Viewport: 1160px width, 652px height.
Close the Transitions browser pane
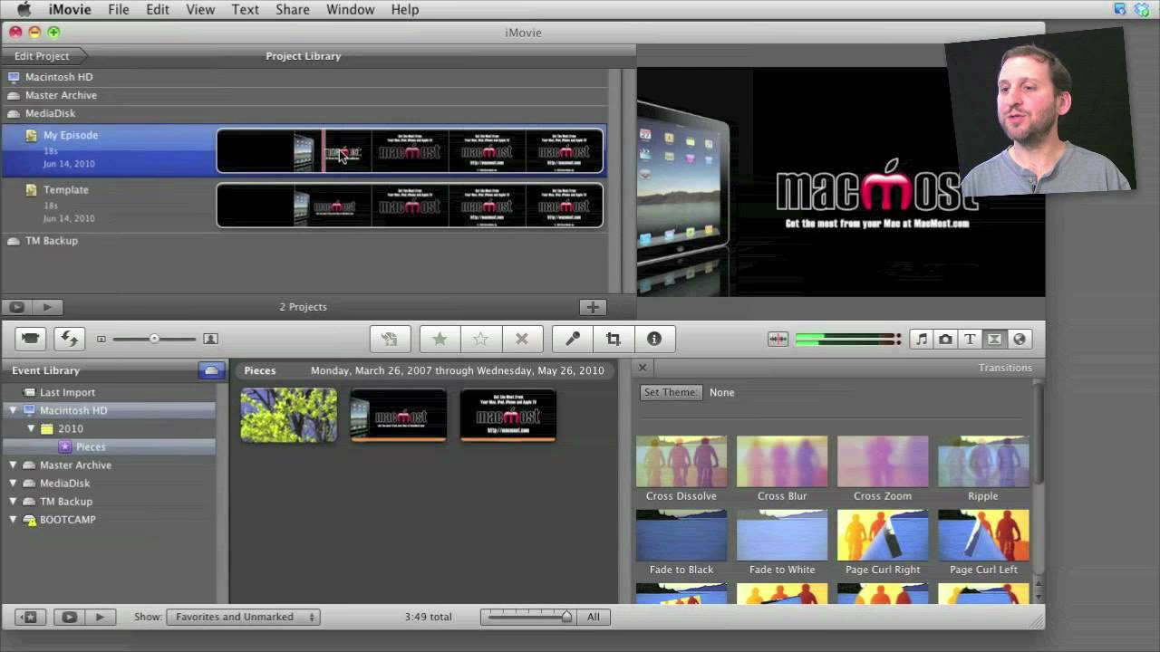643,368
